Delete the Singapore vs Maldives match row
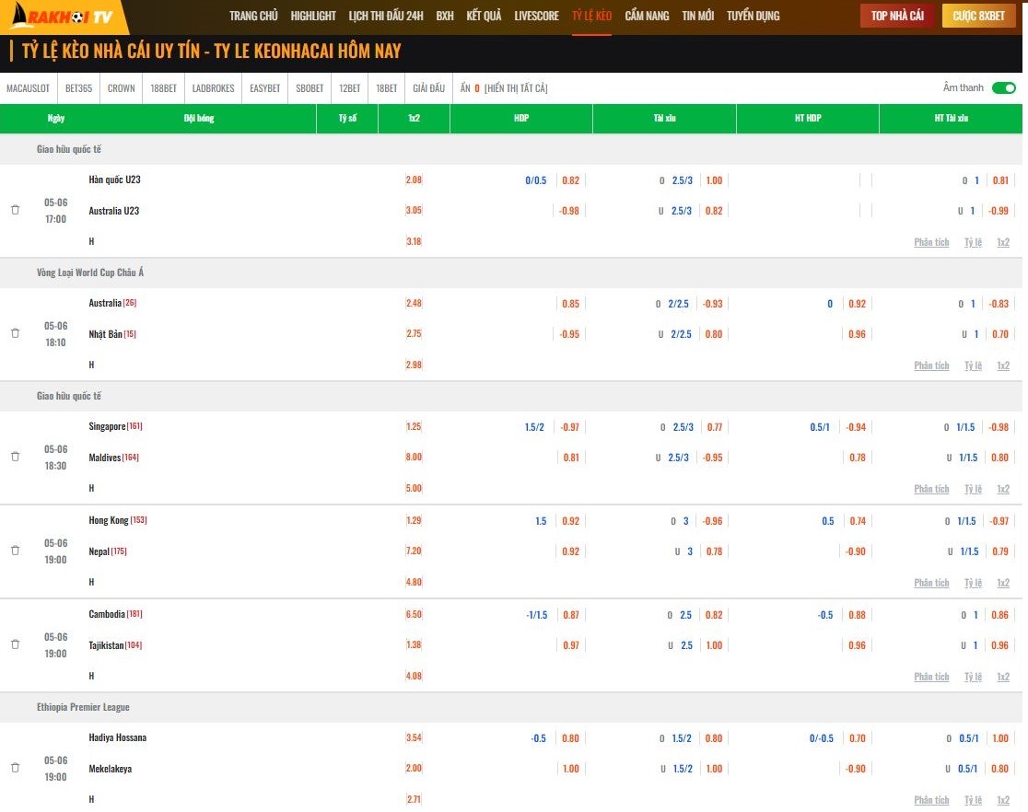This screenshot has width=1028, height=812. 15,457
